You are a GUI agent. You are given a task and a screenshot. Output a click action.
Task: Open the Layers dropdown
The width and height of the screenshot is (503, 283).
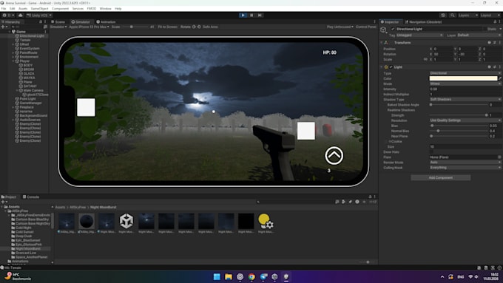pyautogui.click(x=467, y=15)
